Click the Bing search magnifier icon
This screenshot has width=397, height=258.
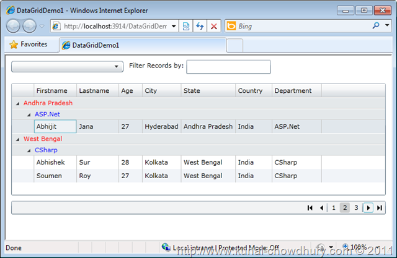click(x=376, y=26)
